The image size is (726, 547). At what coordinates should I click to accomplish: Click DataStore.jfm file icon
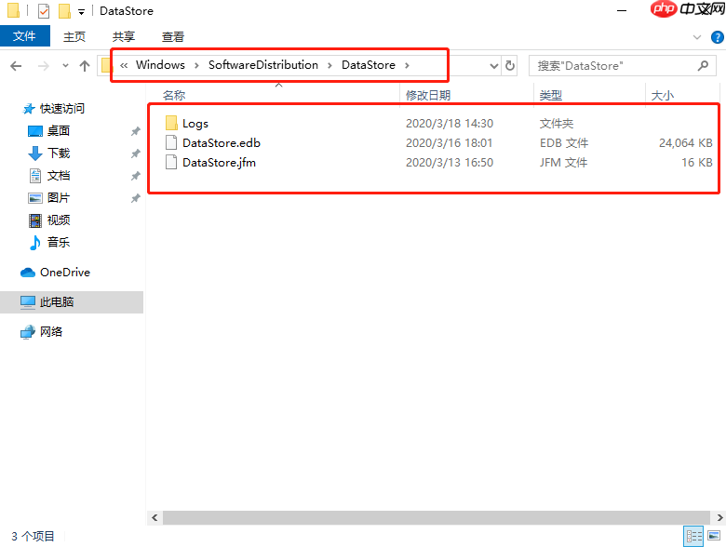point(171,162)
